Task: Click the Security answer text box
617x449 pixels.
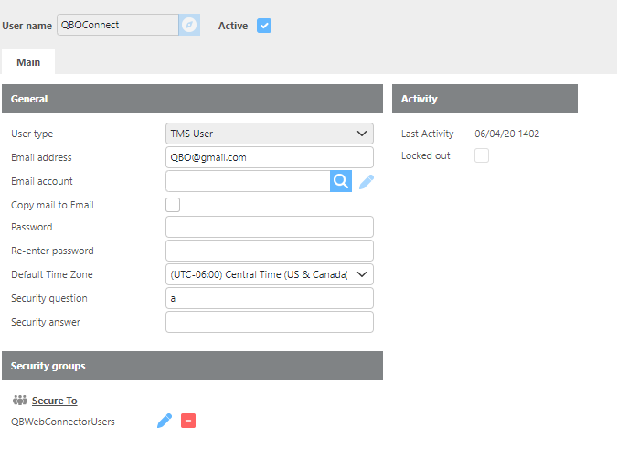Action: [x=269, y=322]
